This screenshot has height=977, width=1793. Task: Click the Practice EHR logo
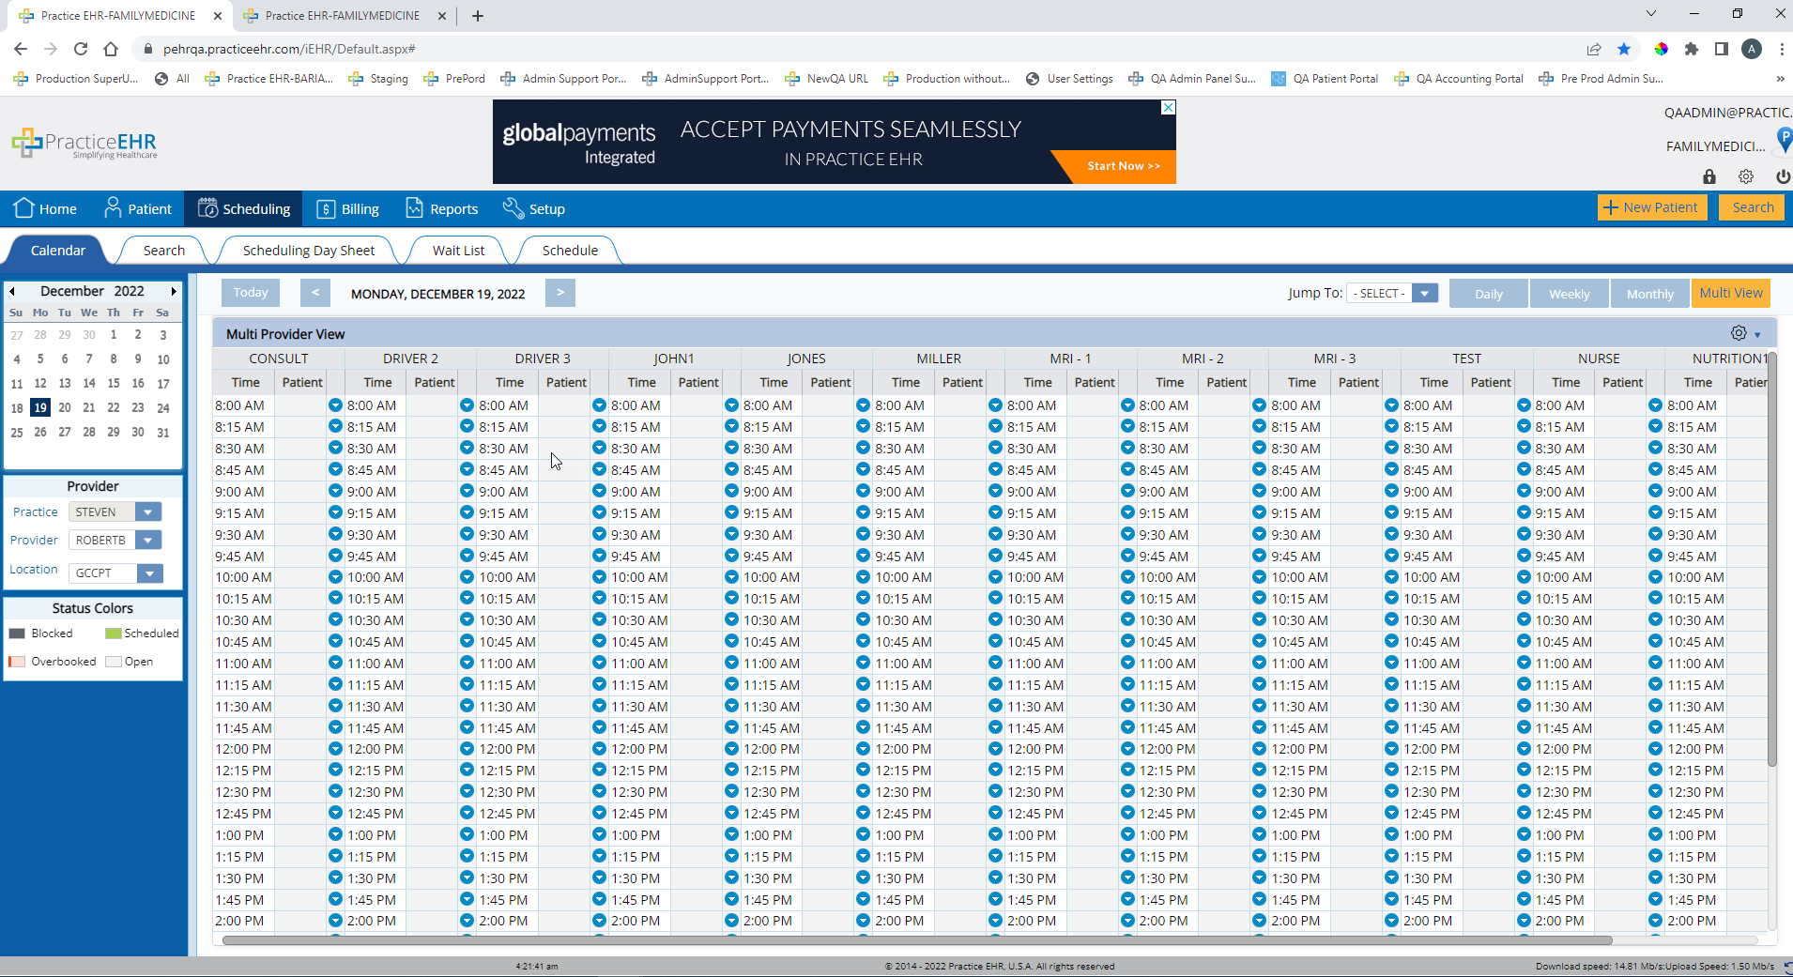click(84, 144)
